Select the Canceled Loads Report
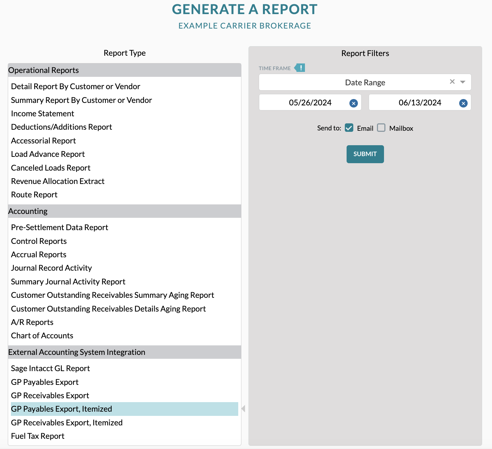Viewport: 492px width, 449px height. [50, 168]
